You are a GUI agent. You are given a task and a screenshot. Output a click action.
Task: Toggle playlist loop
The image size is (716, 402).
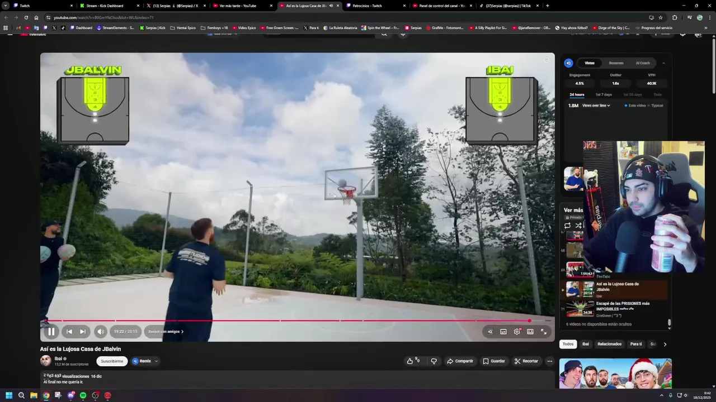[x=567, y=226]
